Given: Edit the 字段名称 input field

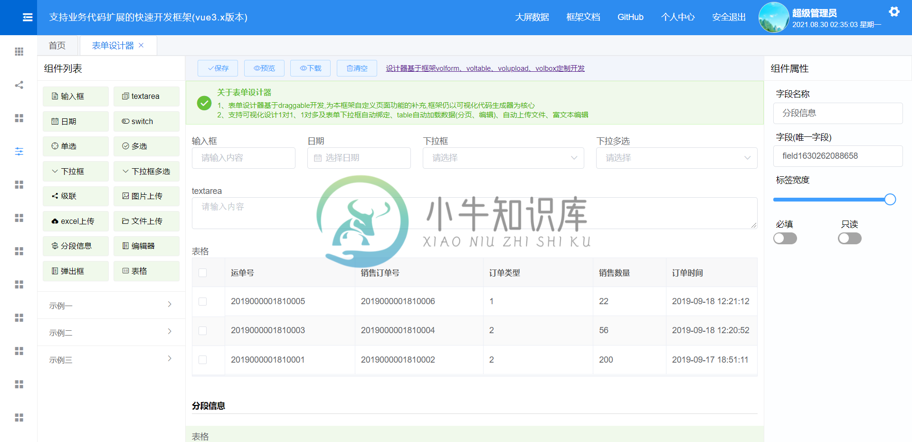Looking at the screenshot, I should (x=838, y=113).
